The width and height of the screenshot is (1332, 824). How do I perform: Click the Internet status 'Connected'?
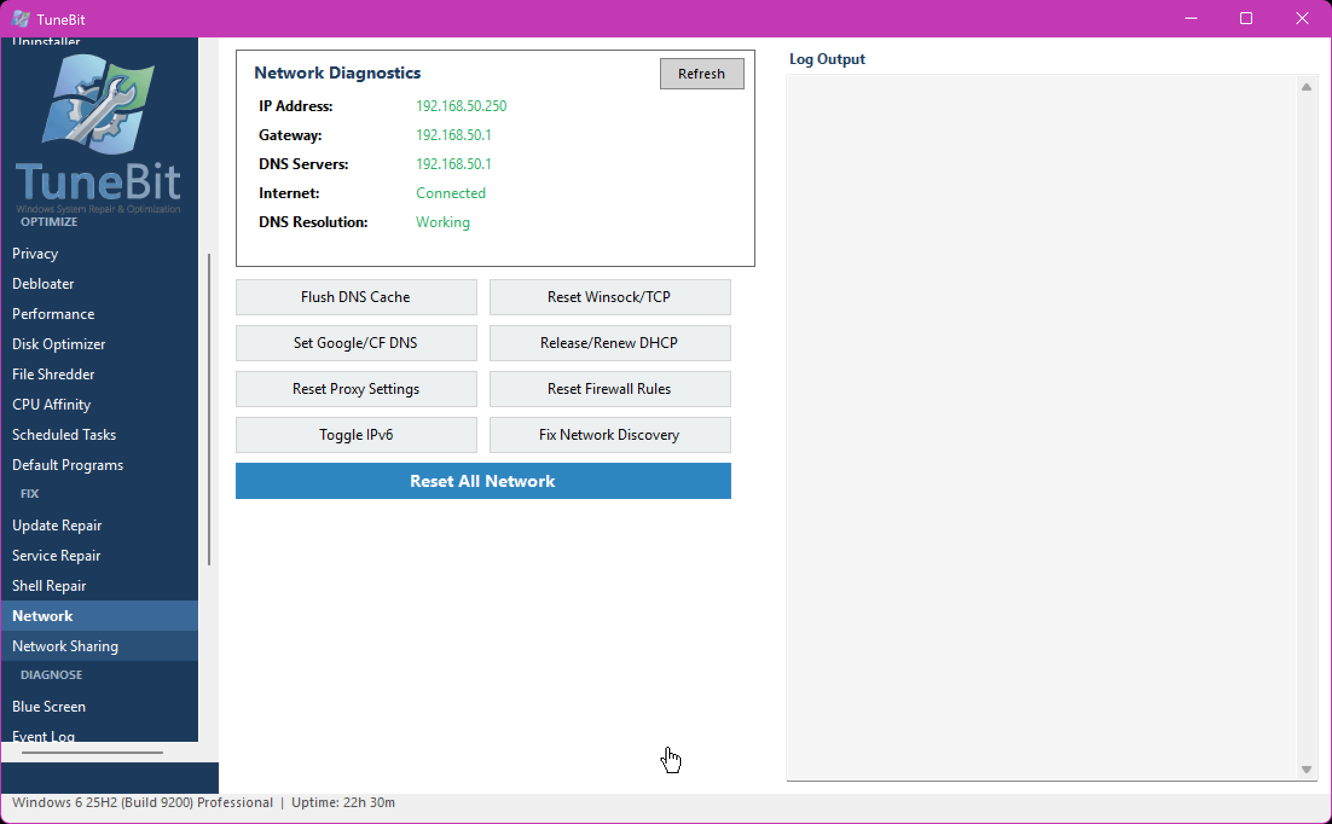click(451, 193)
